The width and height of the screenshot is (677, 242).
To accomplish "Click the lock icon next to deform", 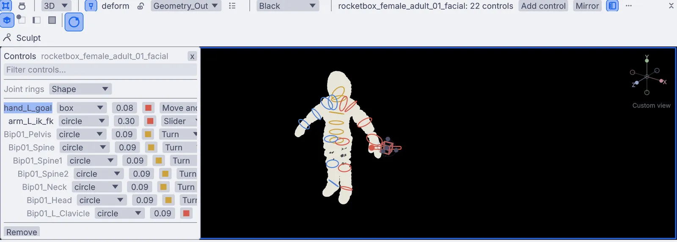I will click(141, 6).
